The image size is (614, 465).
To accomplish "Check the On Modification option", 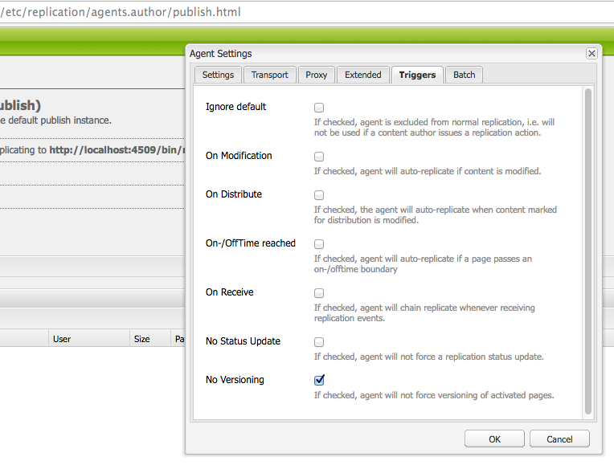I will pyautogui.click(x=319, y=157).
